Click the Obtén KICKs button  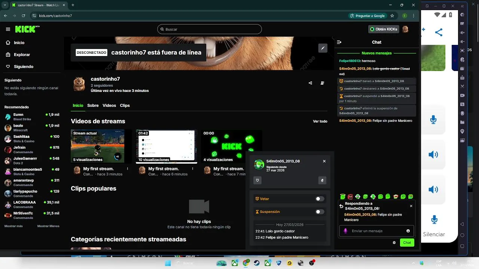pos(384,29)
